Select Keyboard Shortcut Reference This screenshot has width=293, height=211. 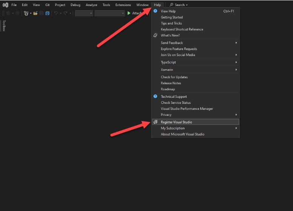[182, 29]
